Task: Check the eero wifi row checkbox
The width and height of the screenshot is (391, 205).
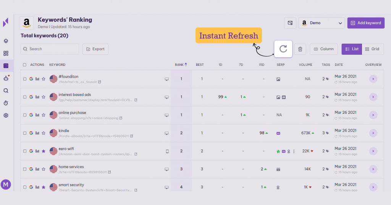Action: tap(25, 151)
